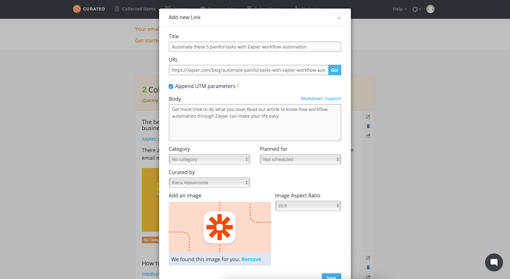Open the Planned for dropdown

[x=301, y=159]
